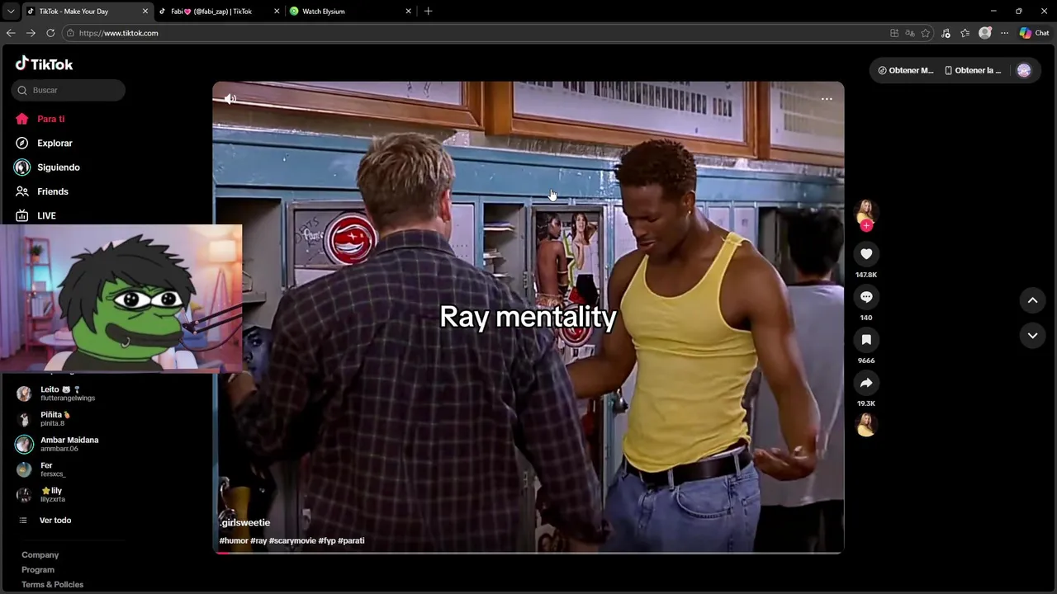View site information icon in address bar
The image size is (1057, 594).
71,33
